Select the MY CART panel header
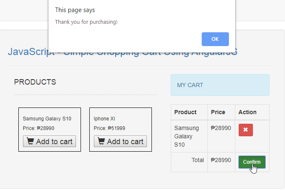Screen dimensions: 285x190 [220, 85]
